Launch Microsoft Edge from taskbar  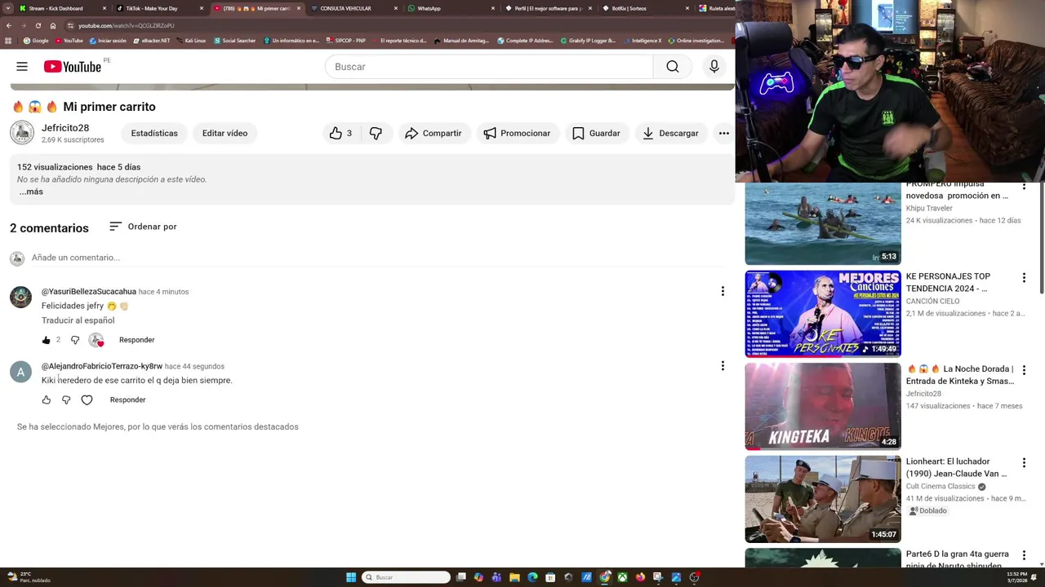[532, 577]
